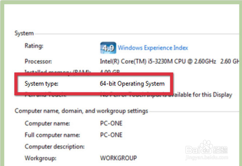Click the PC-ONE value beside Computer name
Screen dimensions: 242x166
tap(111, 123)
